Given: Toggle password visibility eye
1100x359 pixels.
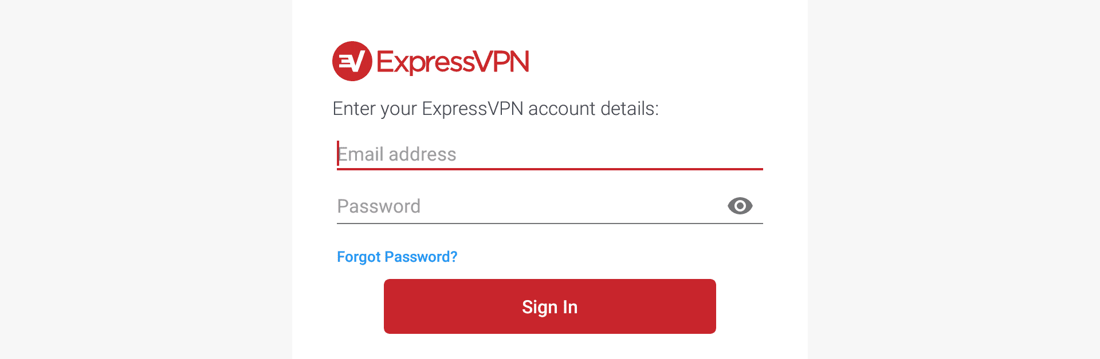Looking at the screenshot, I should pyautogui.click(x=740, y=206).
